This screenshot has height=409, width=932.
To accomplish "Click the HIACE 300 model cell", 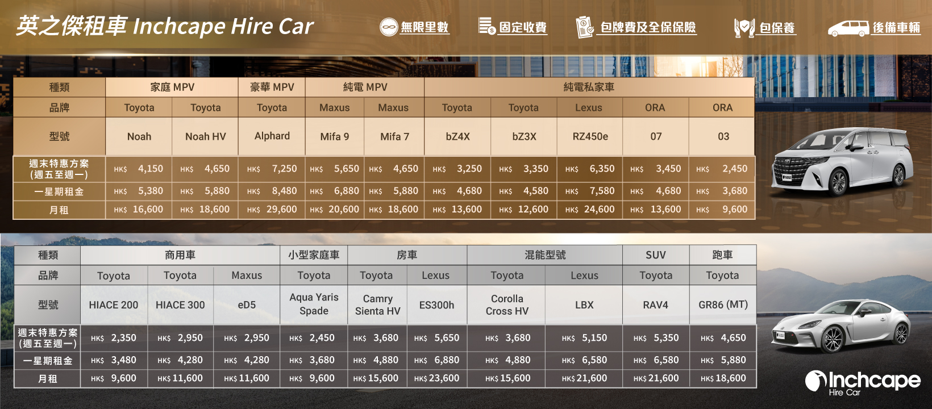I will [x=180, y=305].
